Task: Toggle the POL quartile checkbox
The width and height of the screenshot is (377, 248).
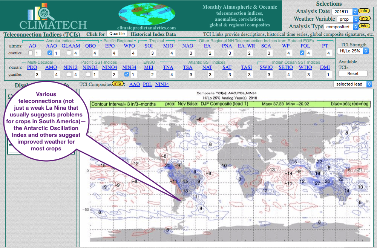Action: point(302,53)
